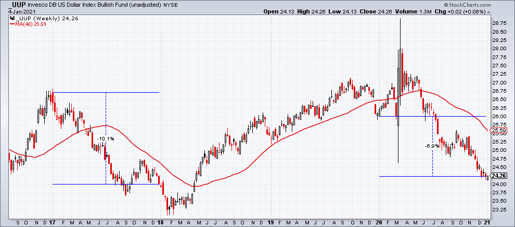Screen dimensions: 515x227
Task: Click the 27.50 price axis label
Action: 498,66
